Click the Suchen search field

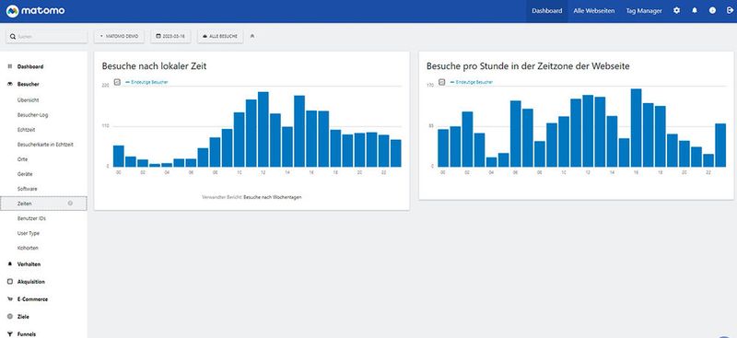[x=47, y=36]
